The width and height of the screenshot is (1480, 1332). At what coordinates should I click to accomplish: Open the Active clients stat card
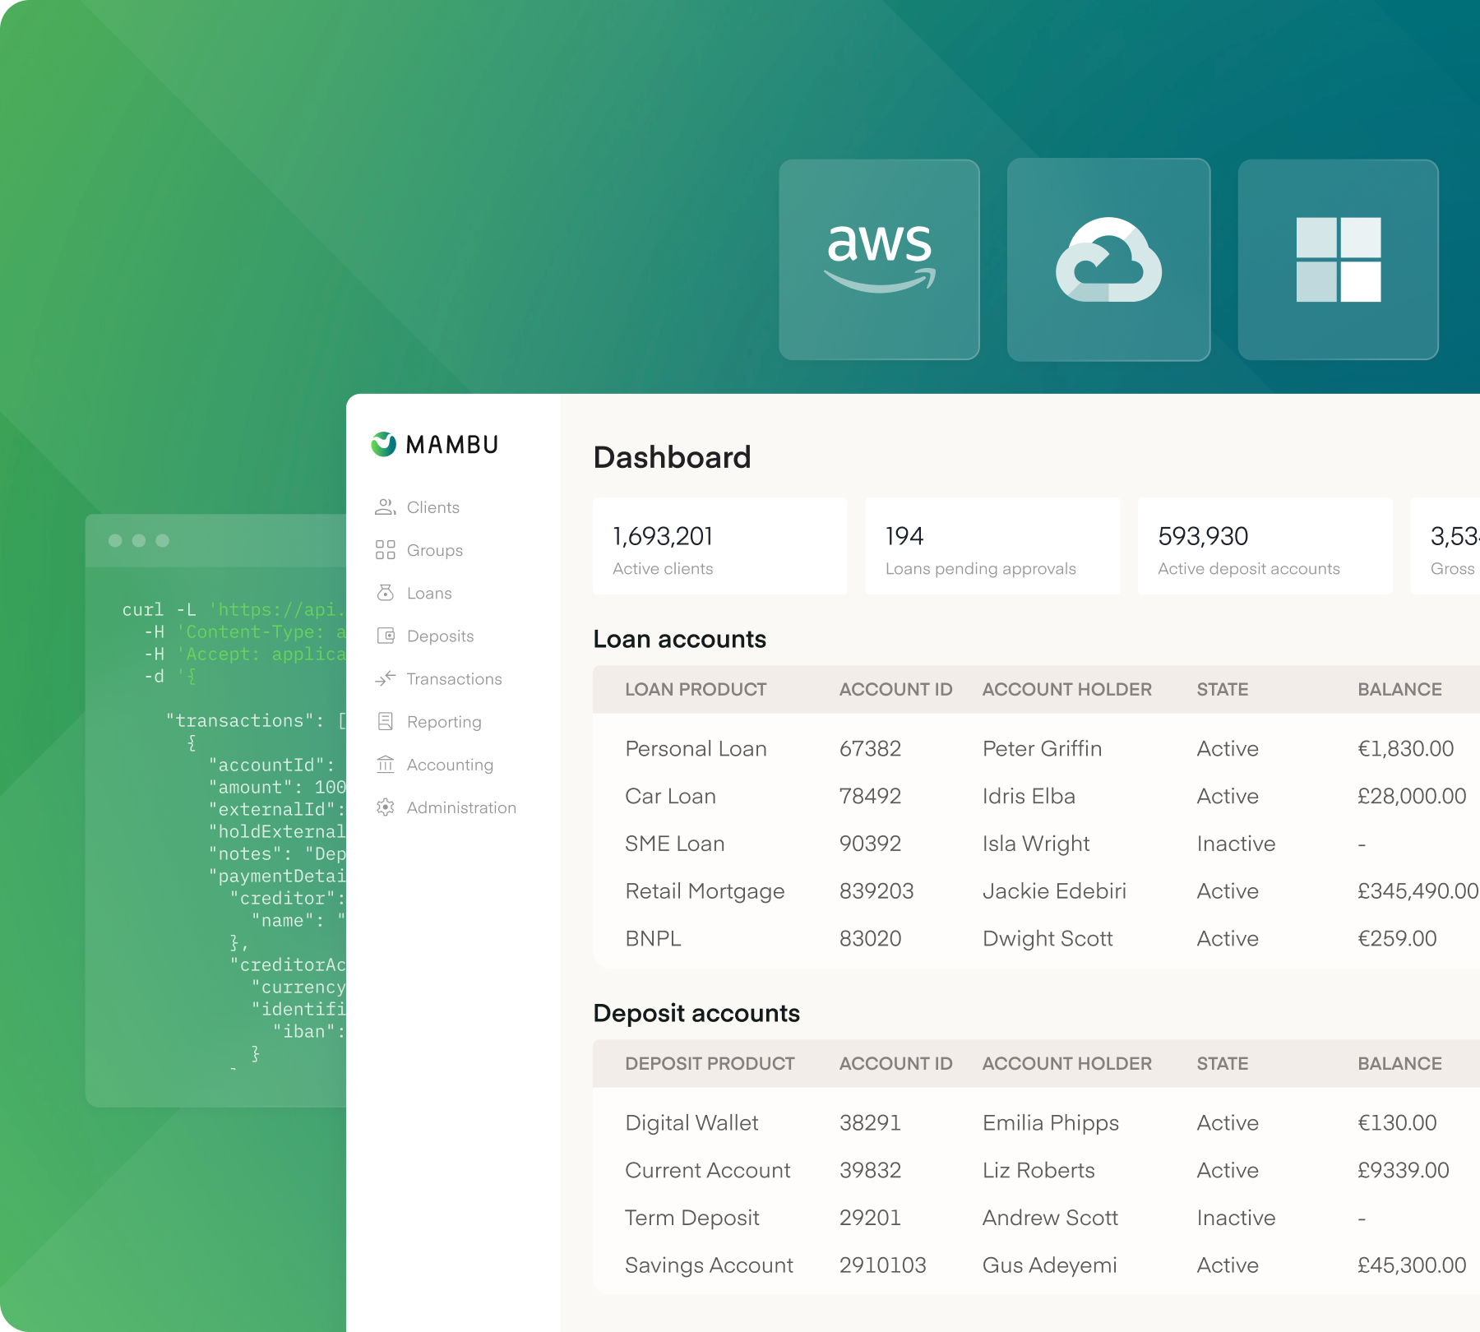coord(719,546)
